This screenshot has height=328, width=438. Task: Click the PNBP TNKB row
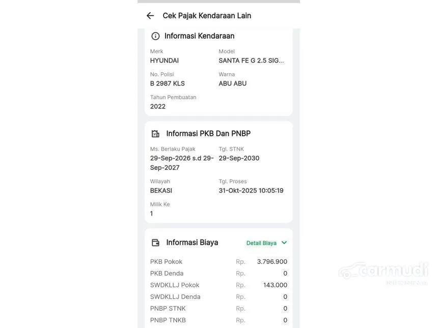[218, 320]
